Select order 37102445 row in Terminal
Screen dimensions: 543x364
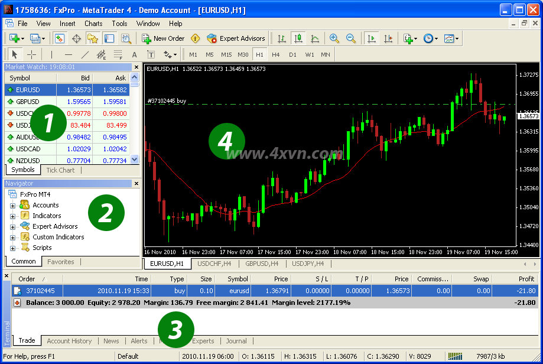pos(275,291)
